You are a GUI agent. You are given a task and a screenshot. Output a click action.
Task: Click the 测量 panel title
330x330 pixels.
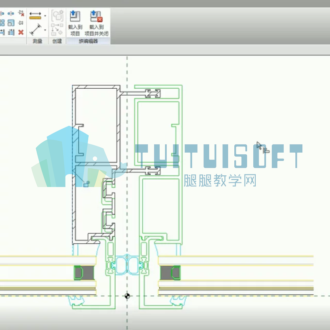pos(38,41)
